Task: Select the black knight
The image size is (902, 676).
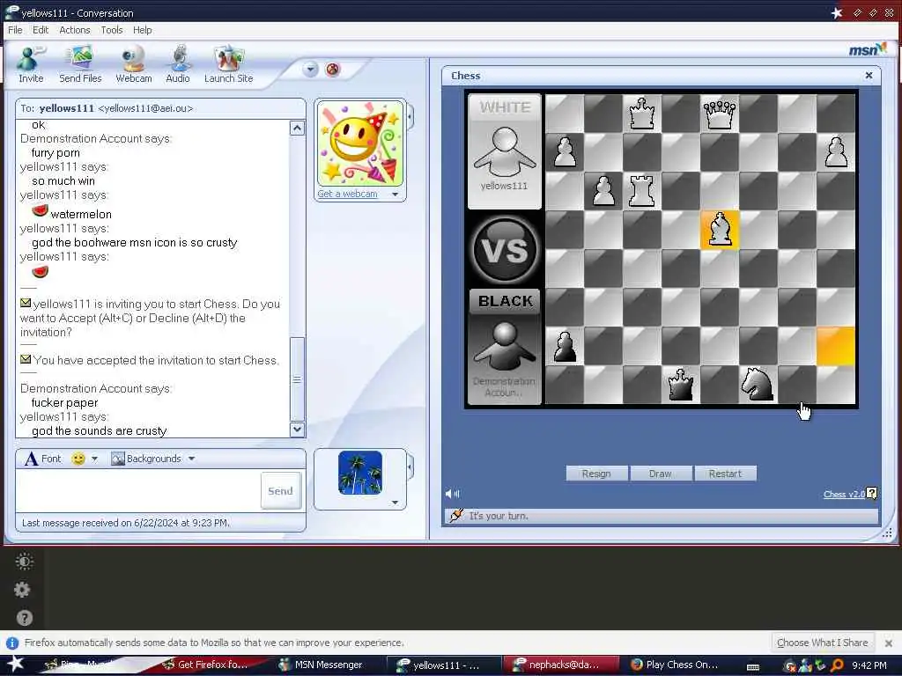Action: (758, 384)
